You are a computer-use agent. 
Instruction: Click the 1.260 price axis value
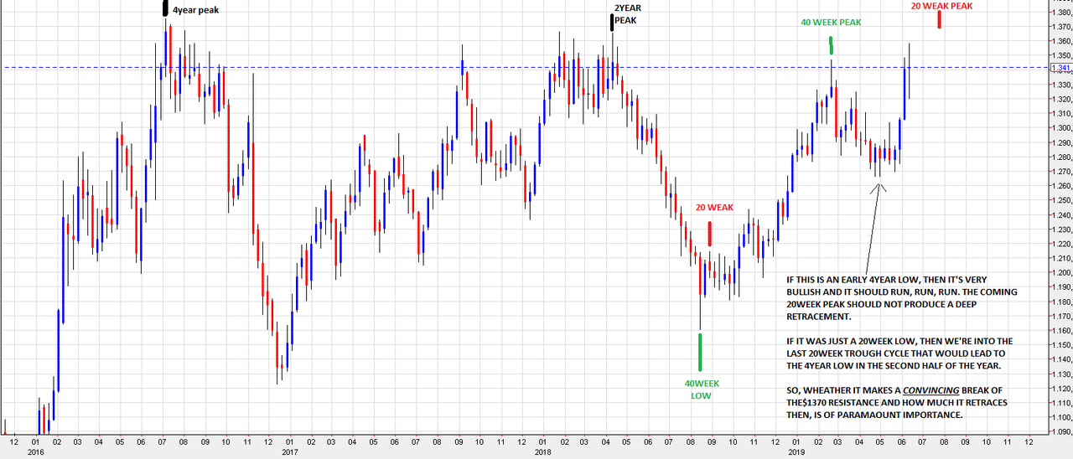[x=1061, y=186]
